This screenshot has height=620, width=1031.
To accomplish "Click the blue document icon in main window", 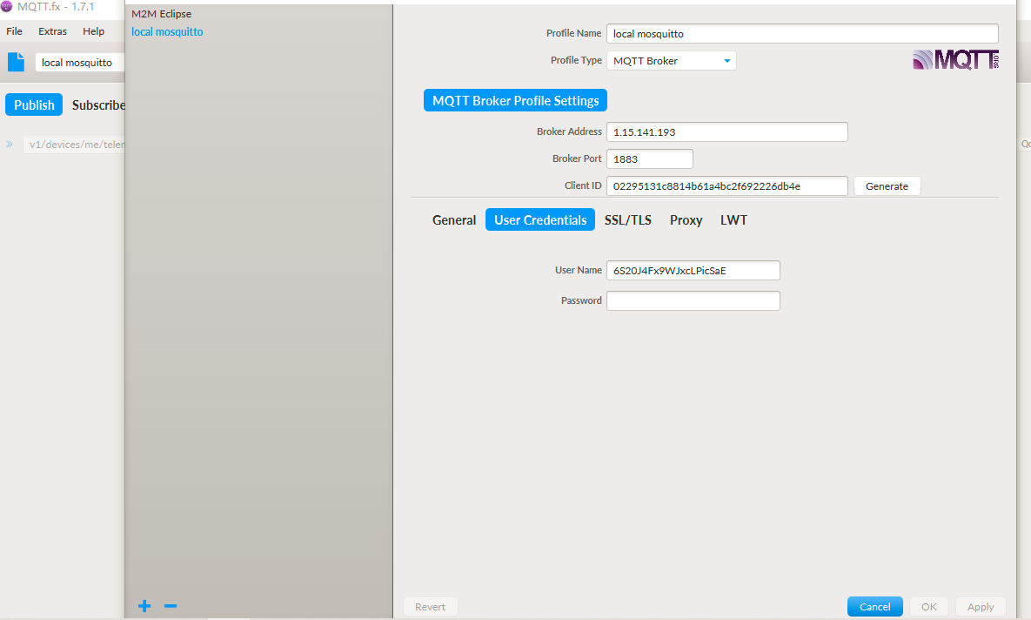I will coord(16,62).
